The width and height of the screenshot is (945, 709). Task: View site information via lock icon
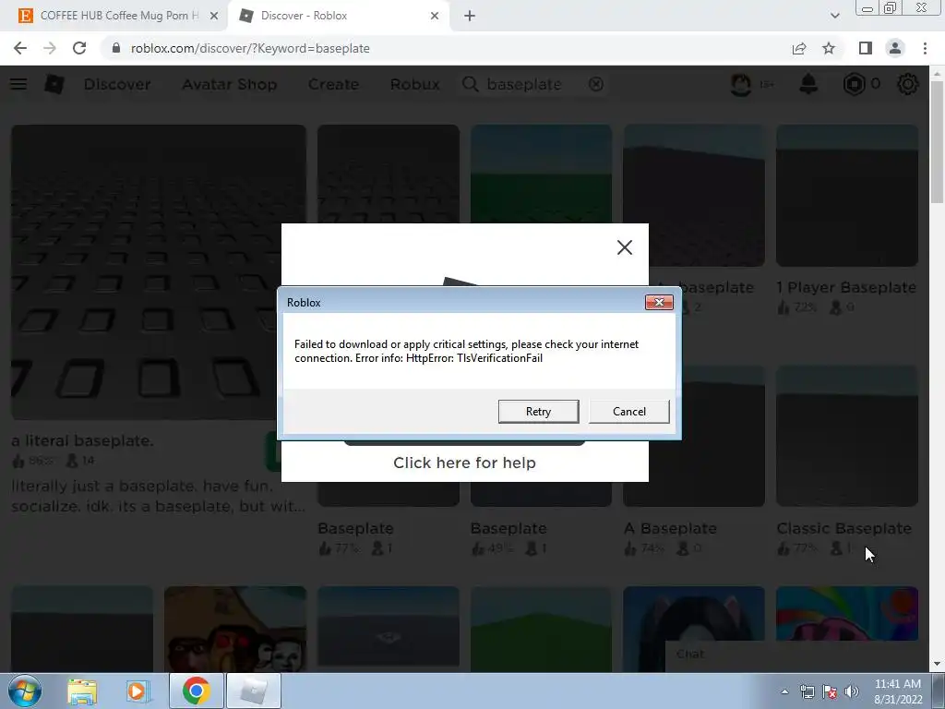click(x=116, y=48)
